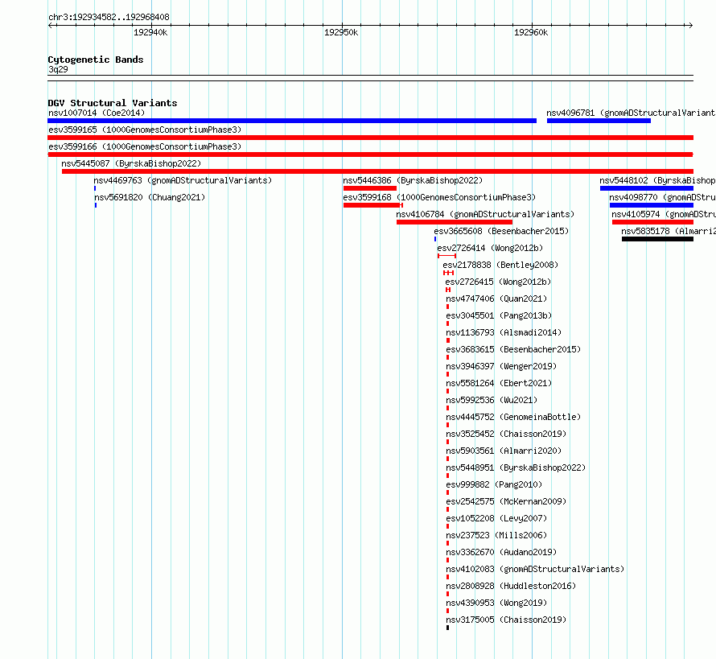The height and width of the screenshot is (659, 716).
Task: Click the DGV Structural Variants track title
Action: click(113, 103)
